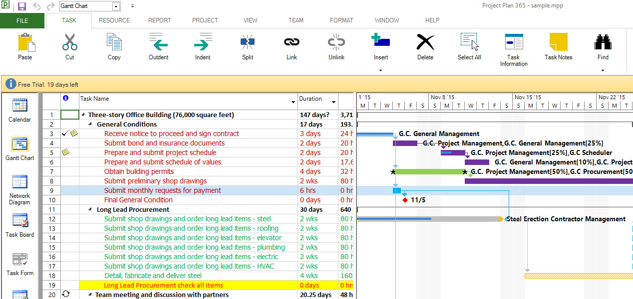This screenshot has width=633, height=299.
Task: Click '6 hrs' duration cell
Action: [318, 190]
